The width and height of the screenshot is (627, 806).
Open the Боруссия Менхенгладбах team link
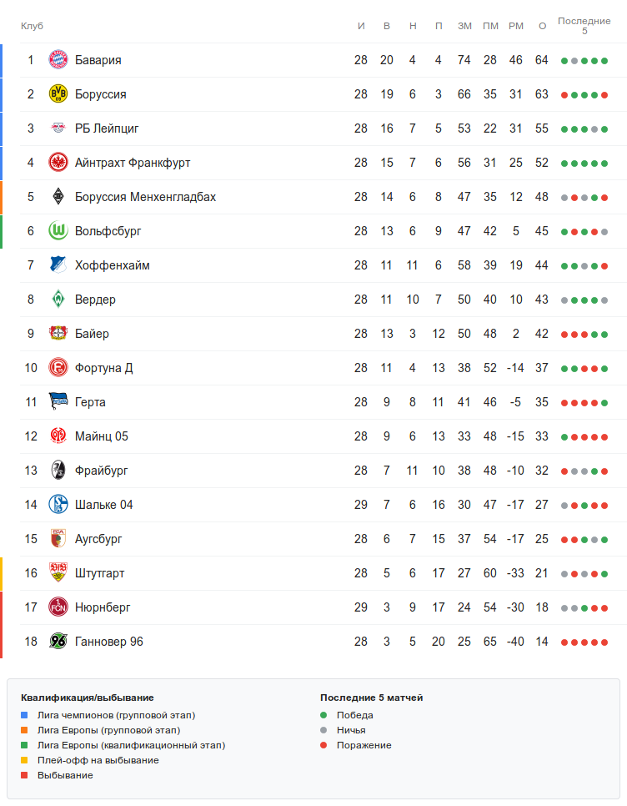coord(145,197)
